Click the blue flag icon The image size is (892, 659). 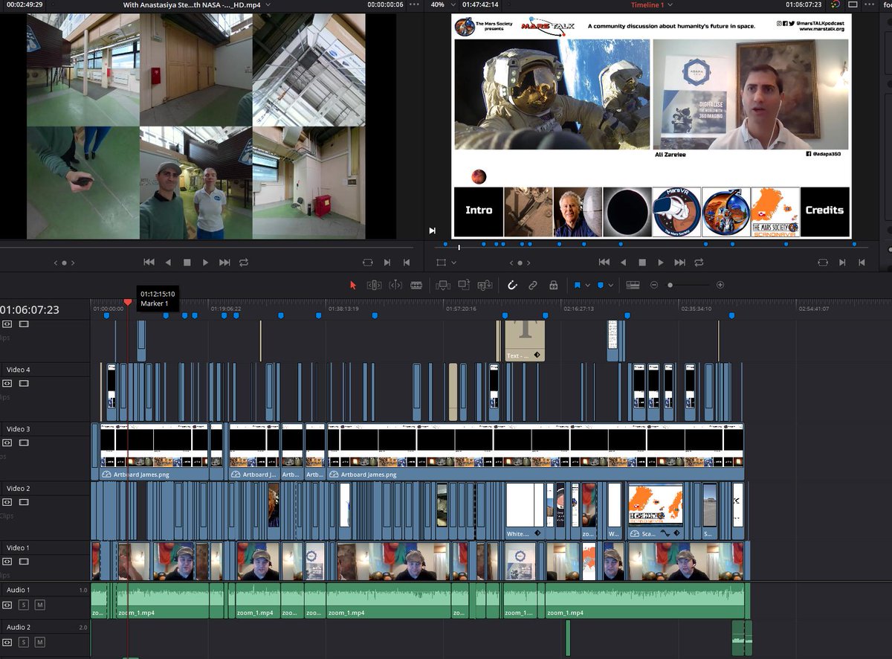[577, 285]
